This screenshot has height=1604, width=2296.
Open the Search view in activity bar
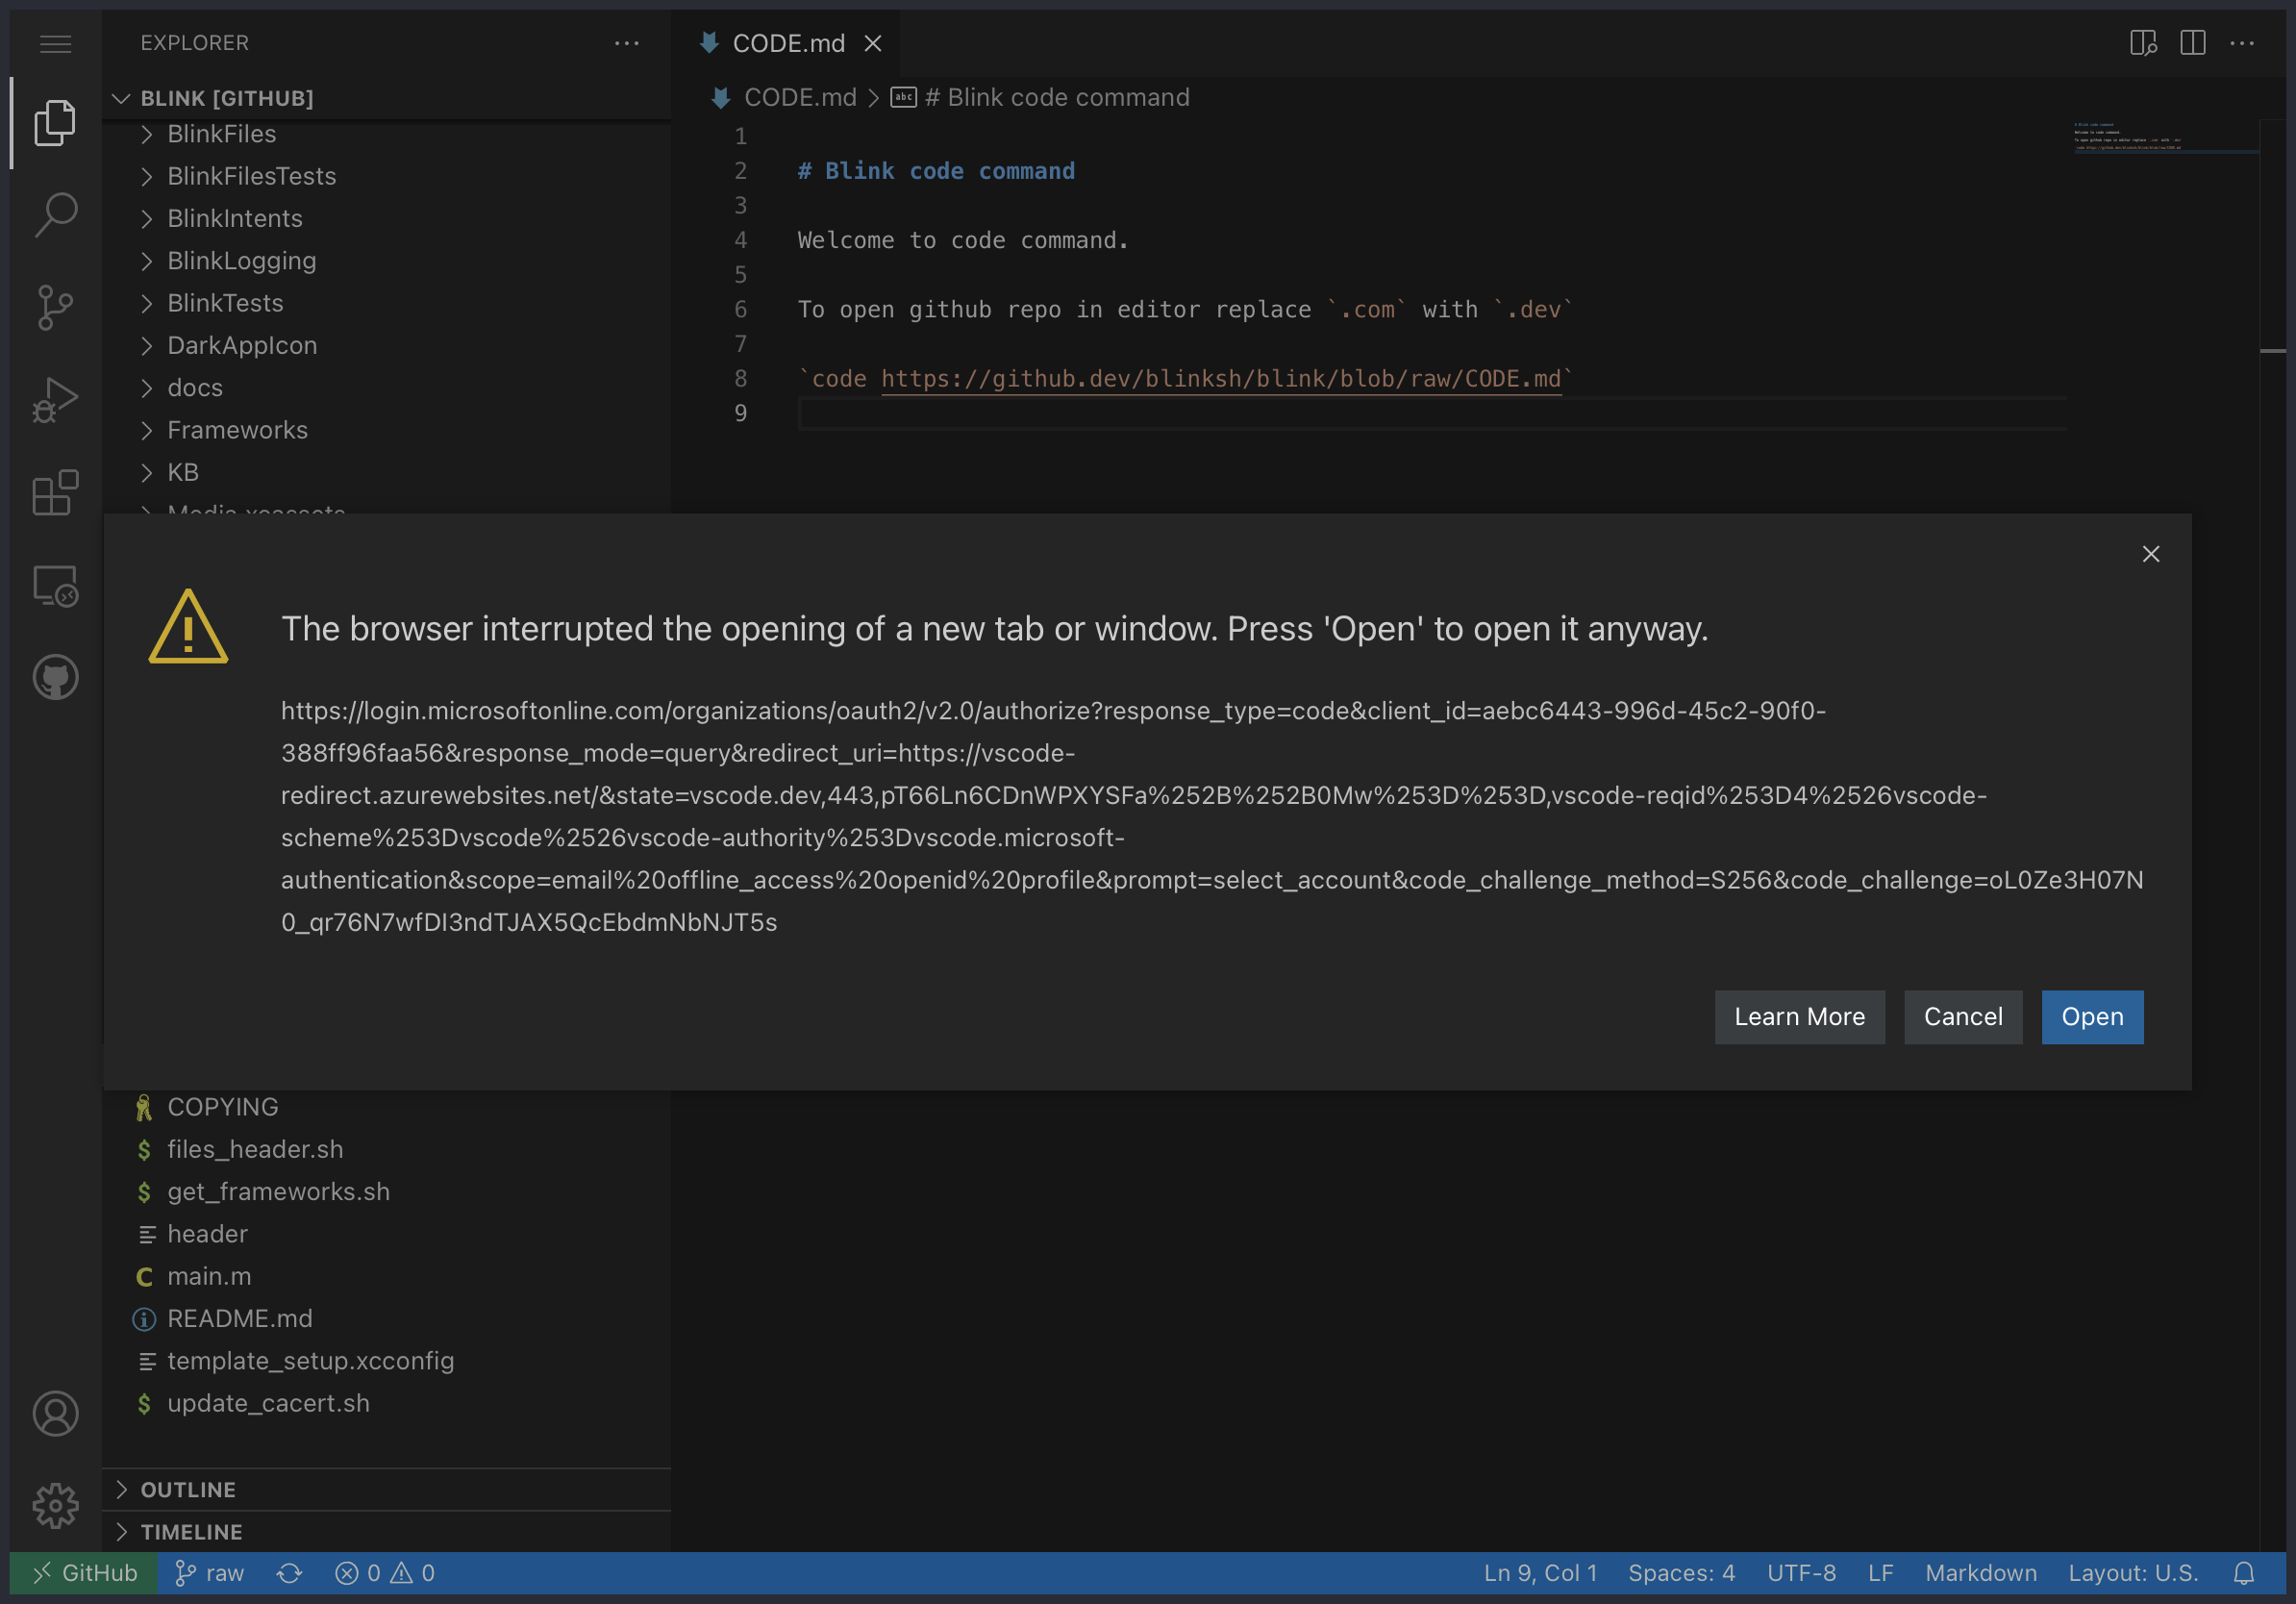(x=55, y=214)
